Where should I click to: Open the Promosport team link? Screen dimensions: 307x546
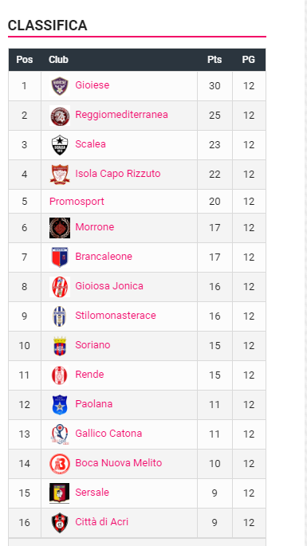pyautogui.click(x=77, y=202)
